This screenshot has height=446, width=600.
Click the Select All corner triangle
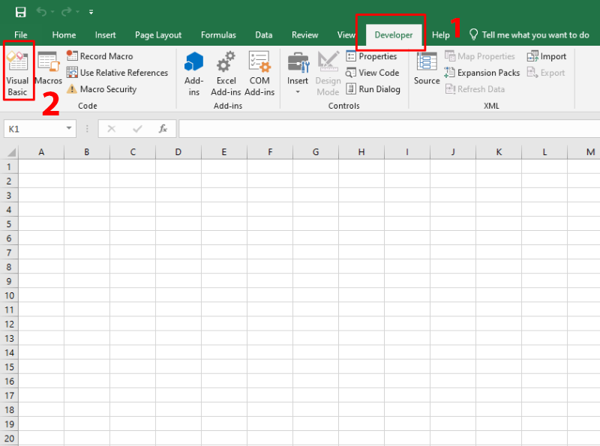10,152
